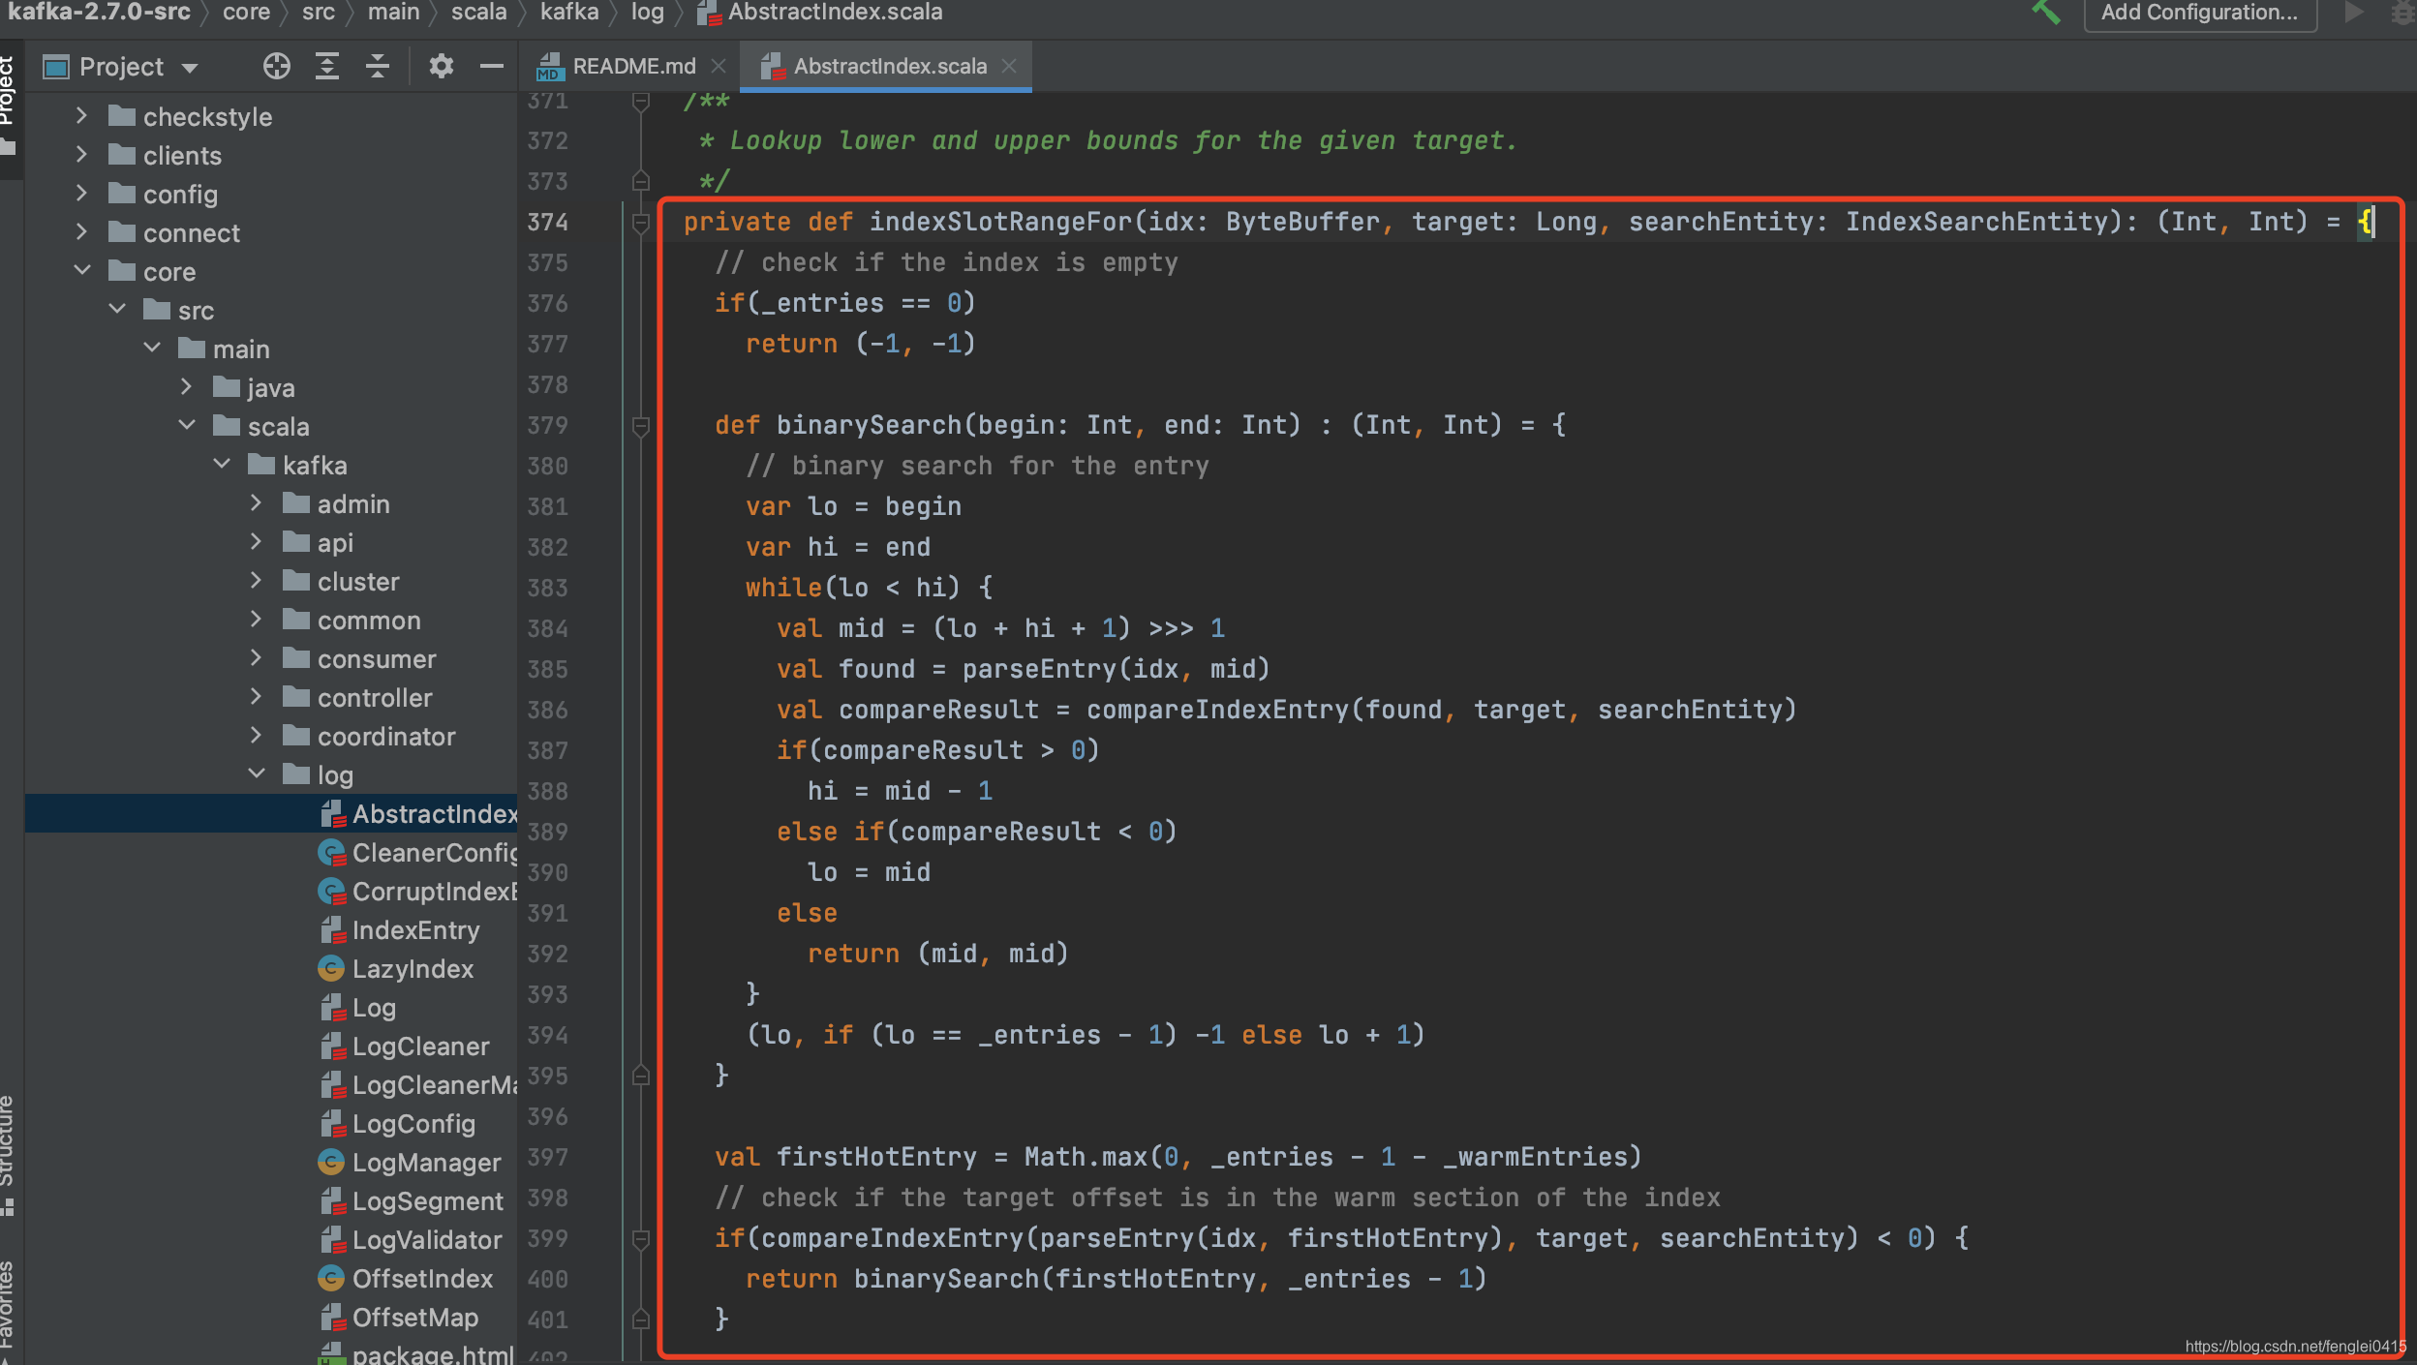Switch to the README.md tab
This screenshot has width=2417, height=1365.
pos(633,66)
